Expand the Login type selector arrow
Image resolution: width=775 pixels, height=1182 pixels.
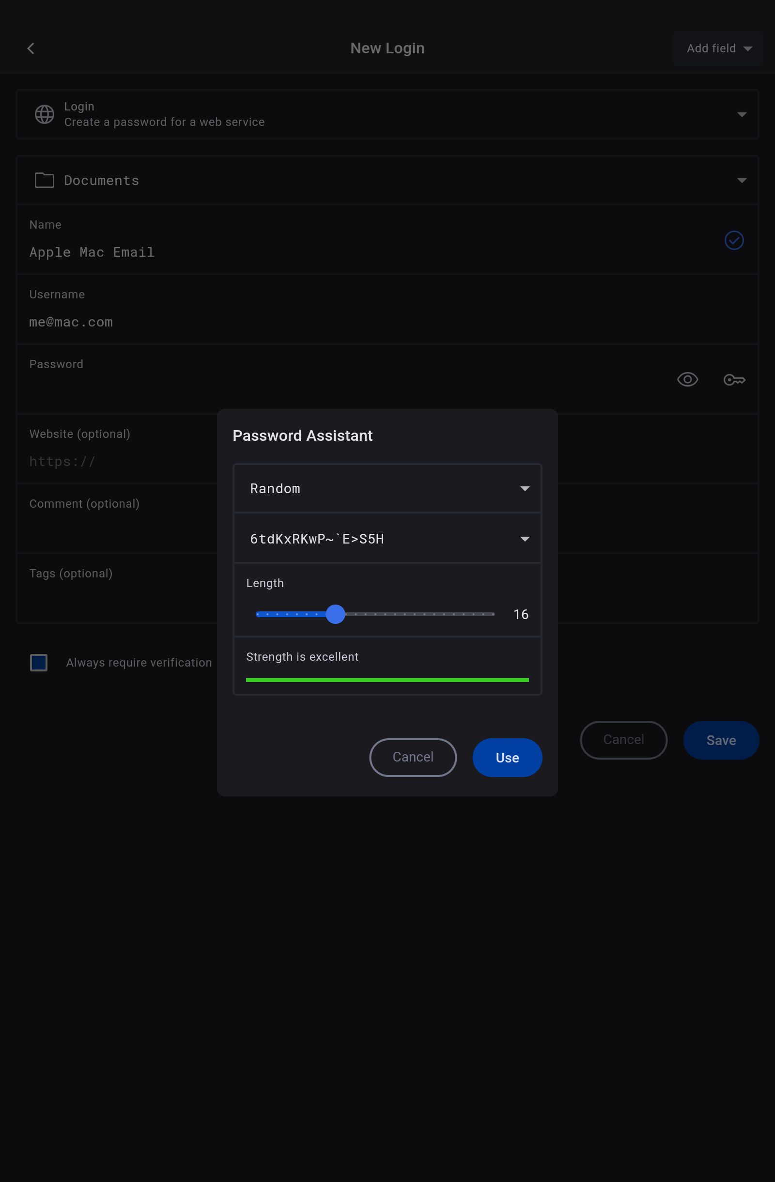tap(741, 115)
